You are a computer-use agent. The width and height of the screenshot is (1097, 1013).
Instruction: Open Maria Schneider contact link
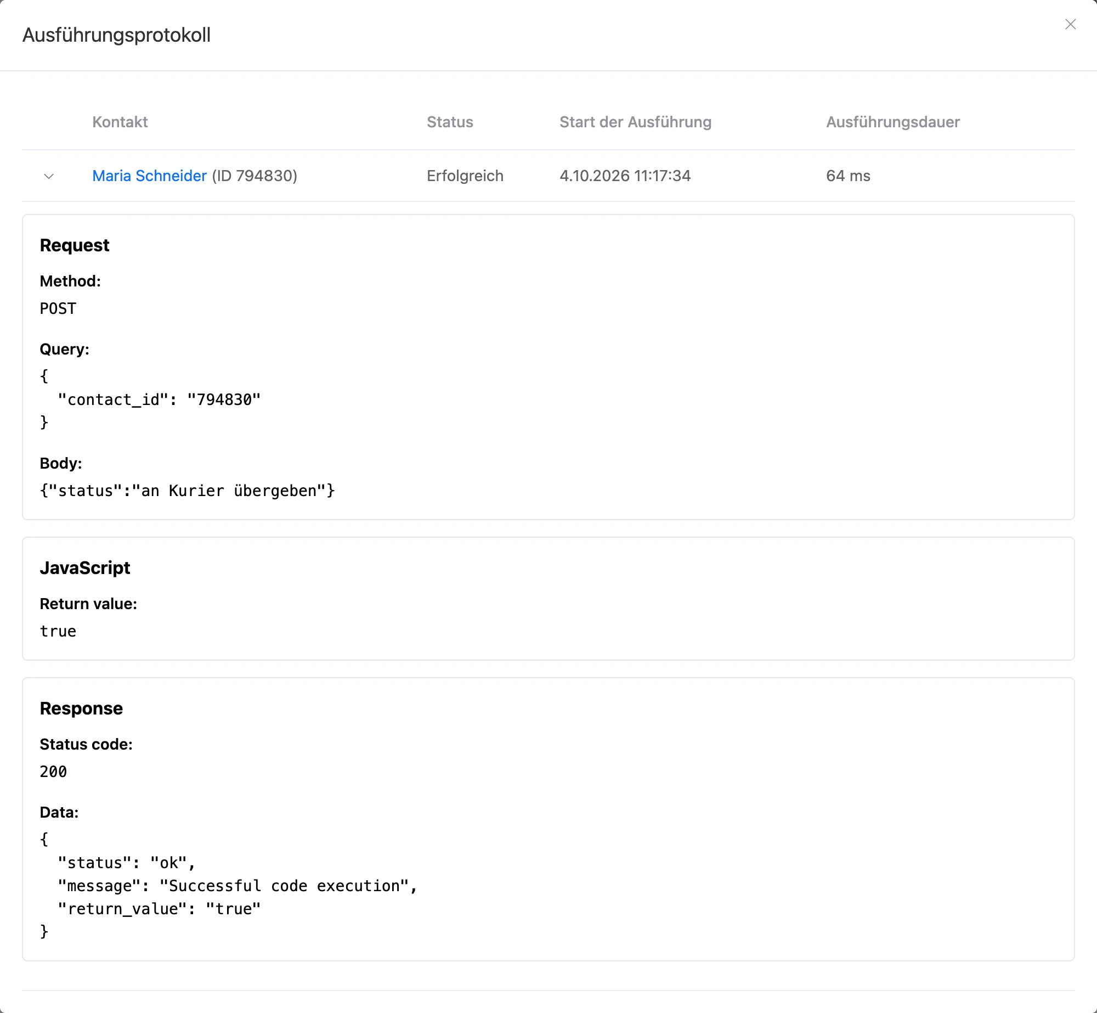pyautogui.click(x=149, y=176)
